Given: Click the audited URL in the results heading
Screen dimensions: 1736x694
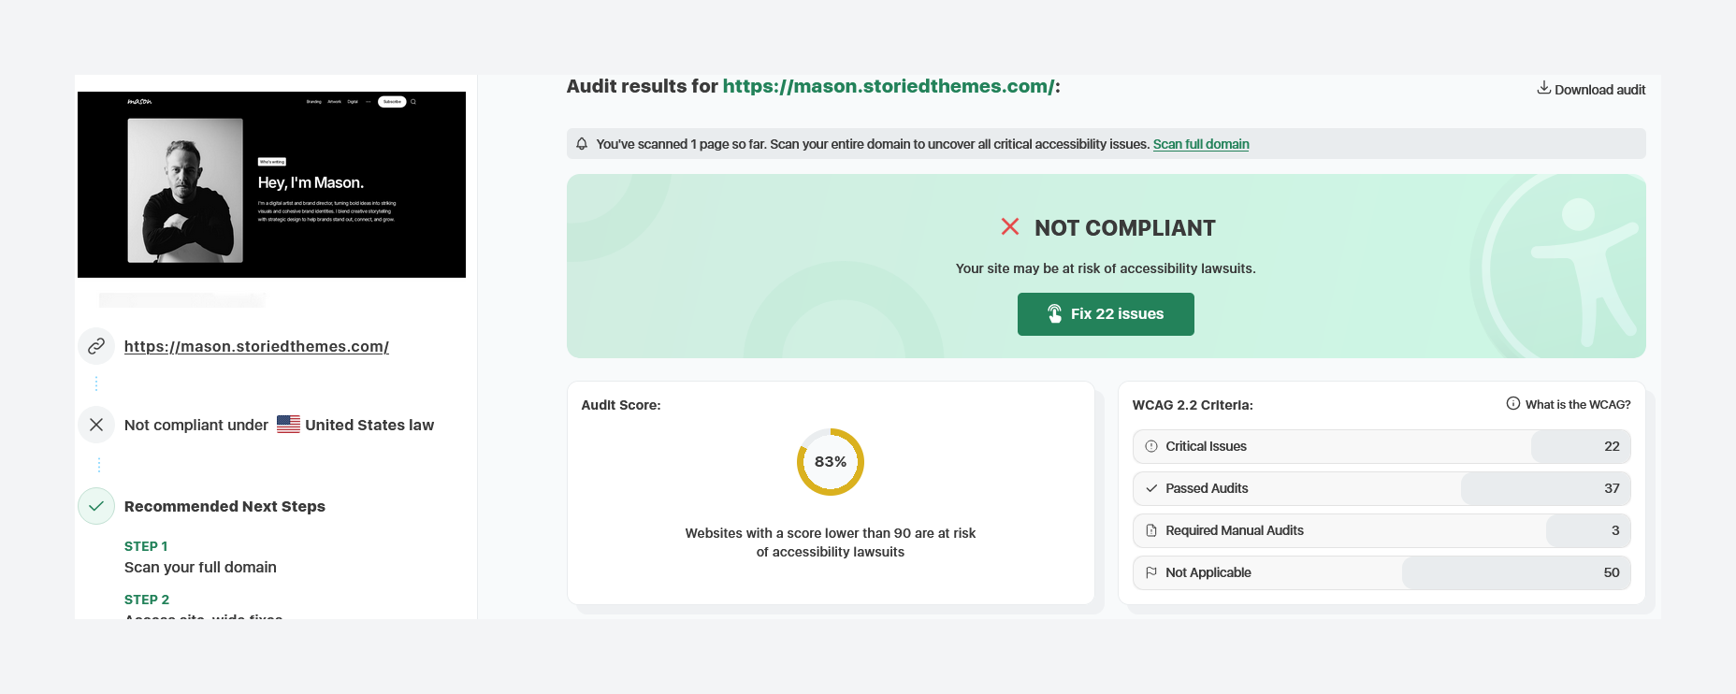Looking at the screenshot, I should pyautogui.click(x=888, y=87).
